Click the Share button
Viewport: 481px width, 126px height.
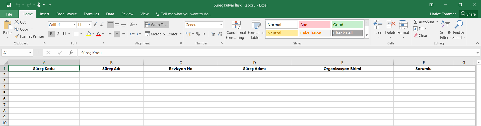coord(468,14)
